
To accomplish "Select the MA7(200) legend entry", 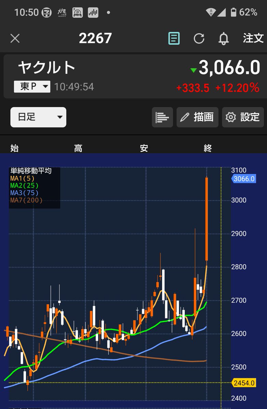I will pyautogui.click(x=27, y=200).
